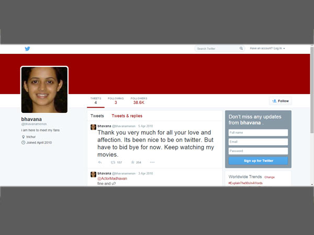This screenshot has width=314, height=235.
Task: Open the 'Have an account? Log in' dropdown
Action: (267, 49)
